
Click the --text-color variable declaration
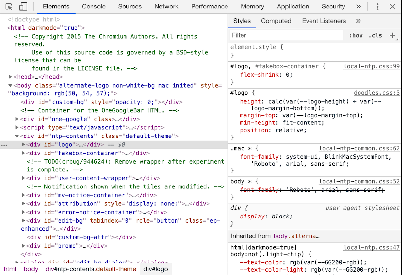click(303, 263)
